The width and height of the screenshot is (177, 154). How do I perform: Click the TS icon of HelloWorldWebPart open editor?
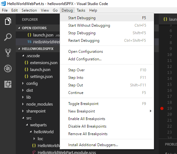coord(29,42)
